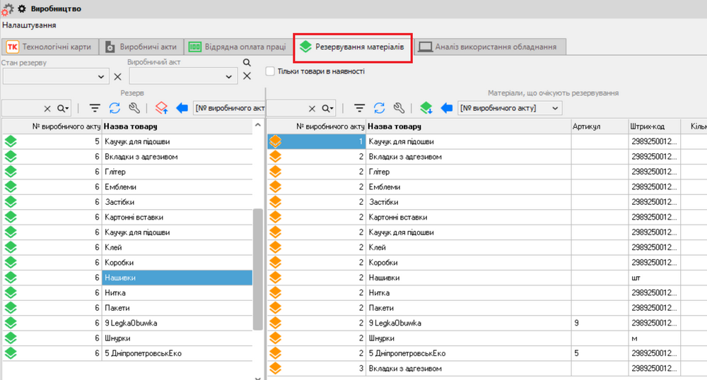The height and width of the screenshot is (380, 707).
Task: Enable 'Тільки товари в наявності' checkbox
Action: (270, 71)
